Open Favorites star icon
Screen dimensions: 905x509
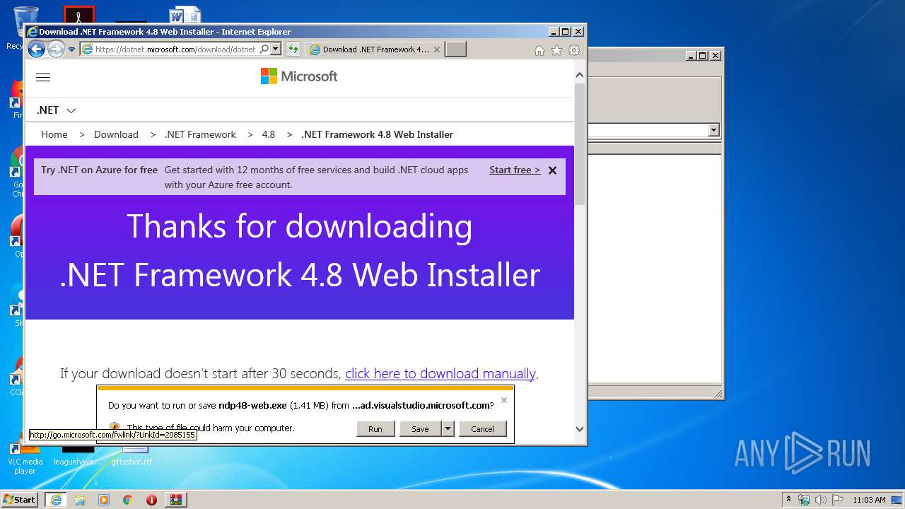[x=556, y=50]
